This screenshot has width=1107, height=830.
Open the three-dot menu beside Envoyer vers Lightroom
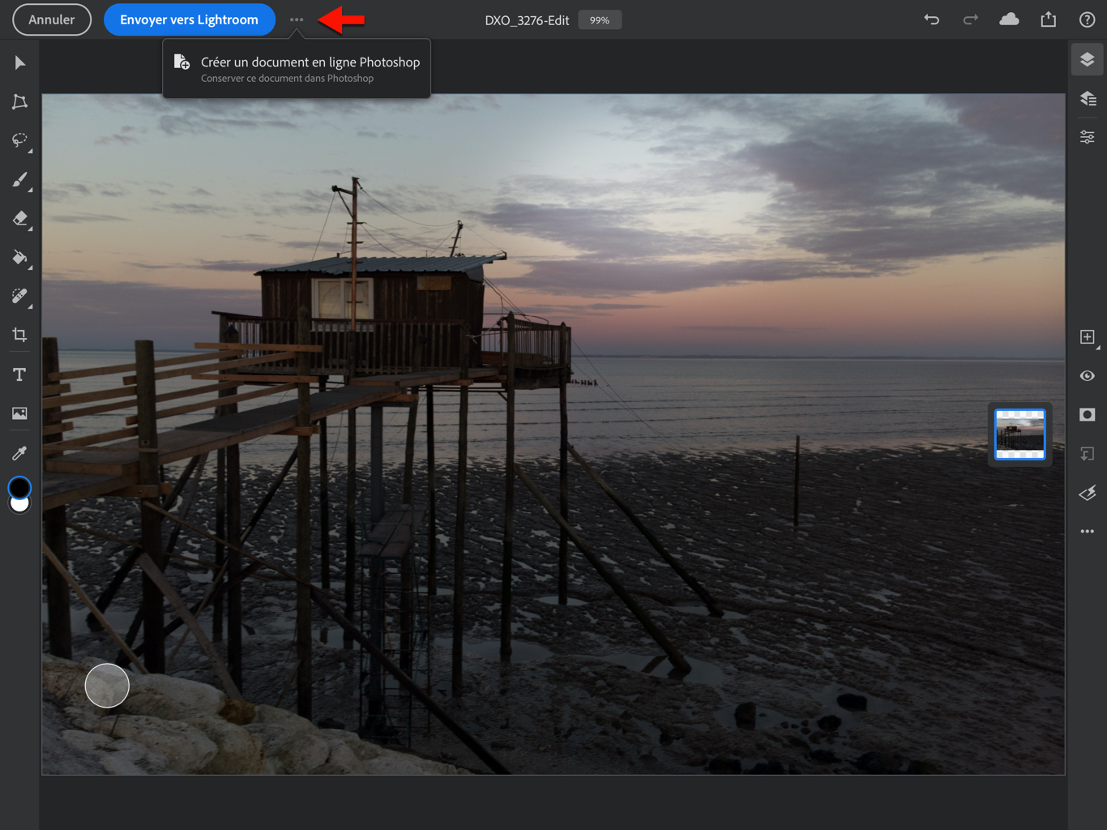[x=297, y=19]
